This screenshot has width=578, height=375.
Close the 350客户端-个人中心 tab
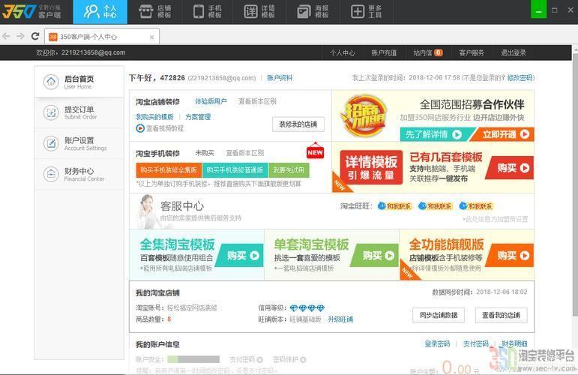pyautogui.click(x=152, y=37)
